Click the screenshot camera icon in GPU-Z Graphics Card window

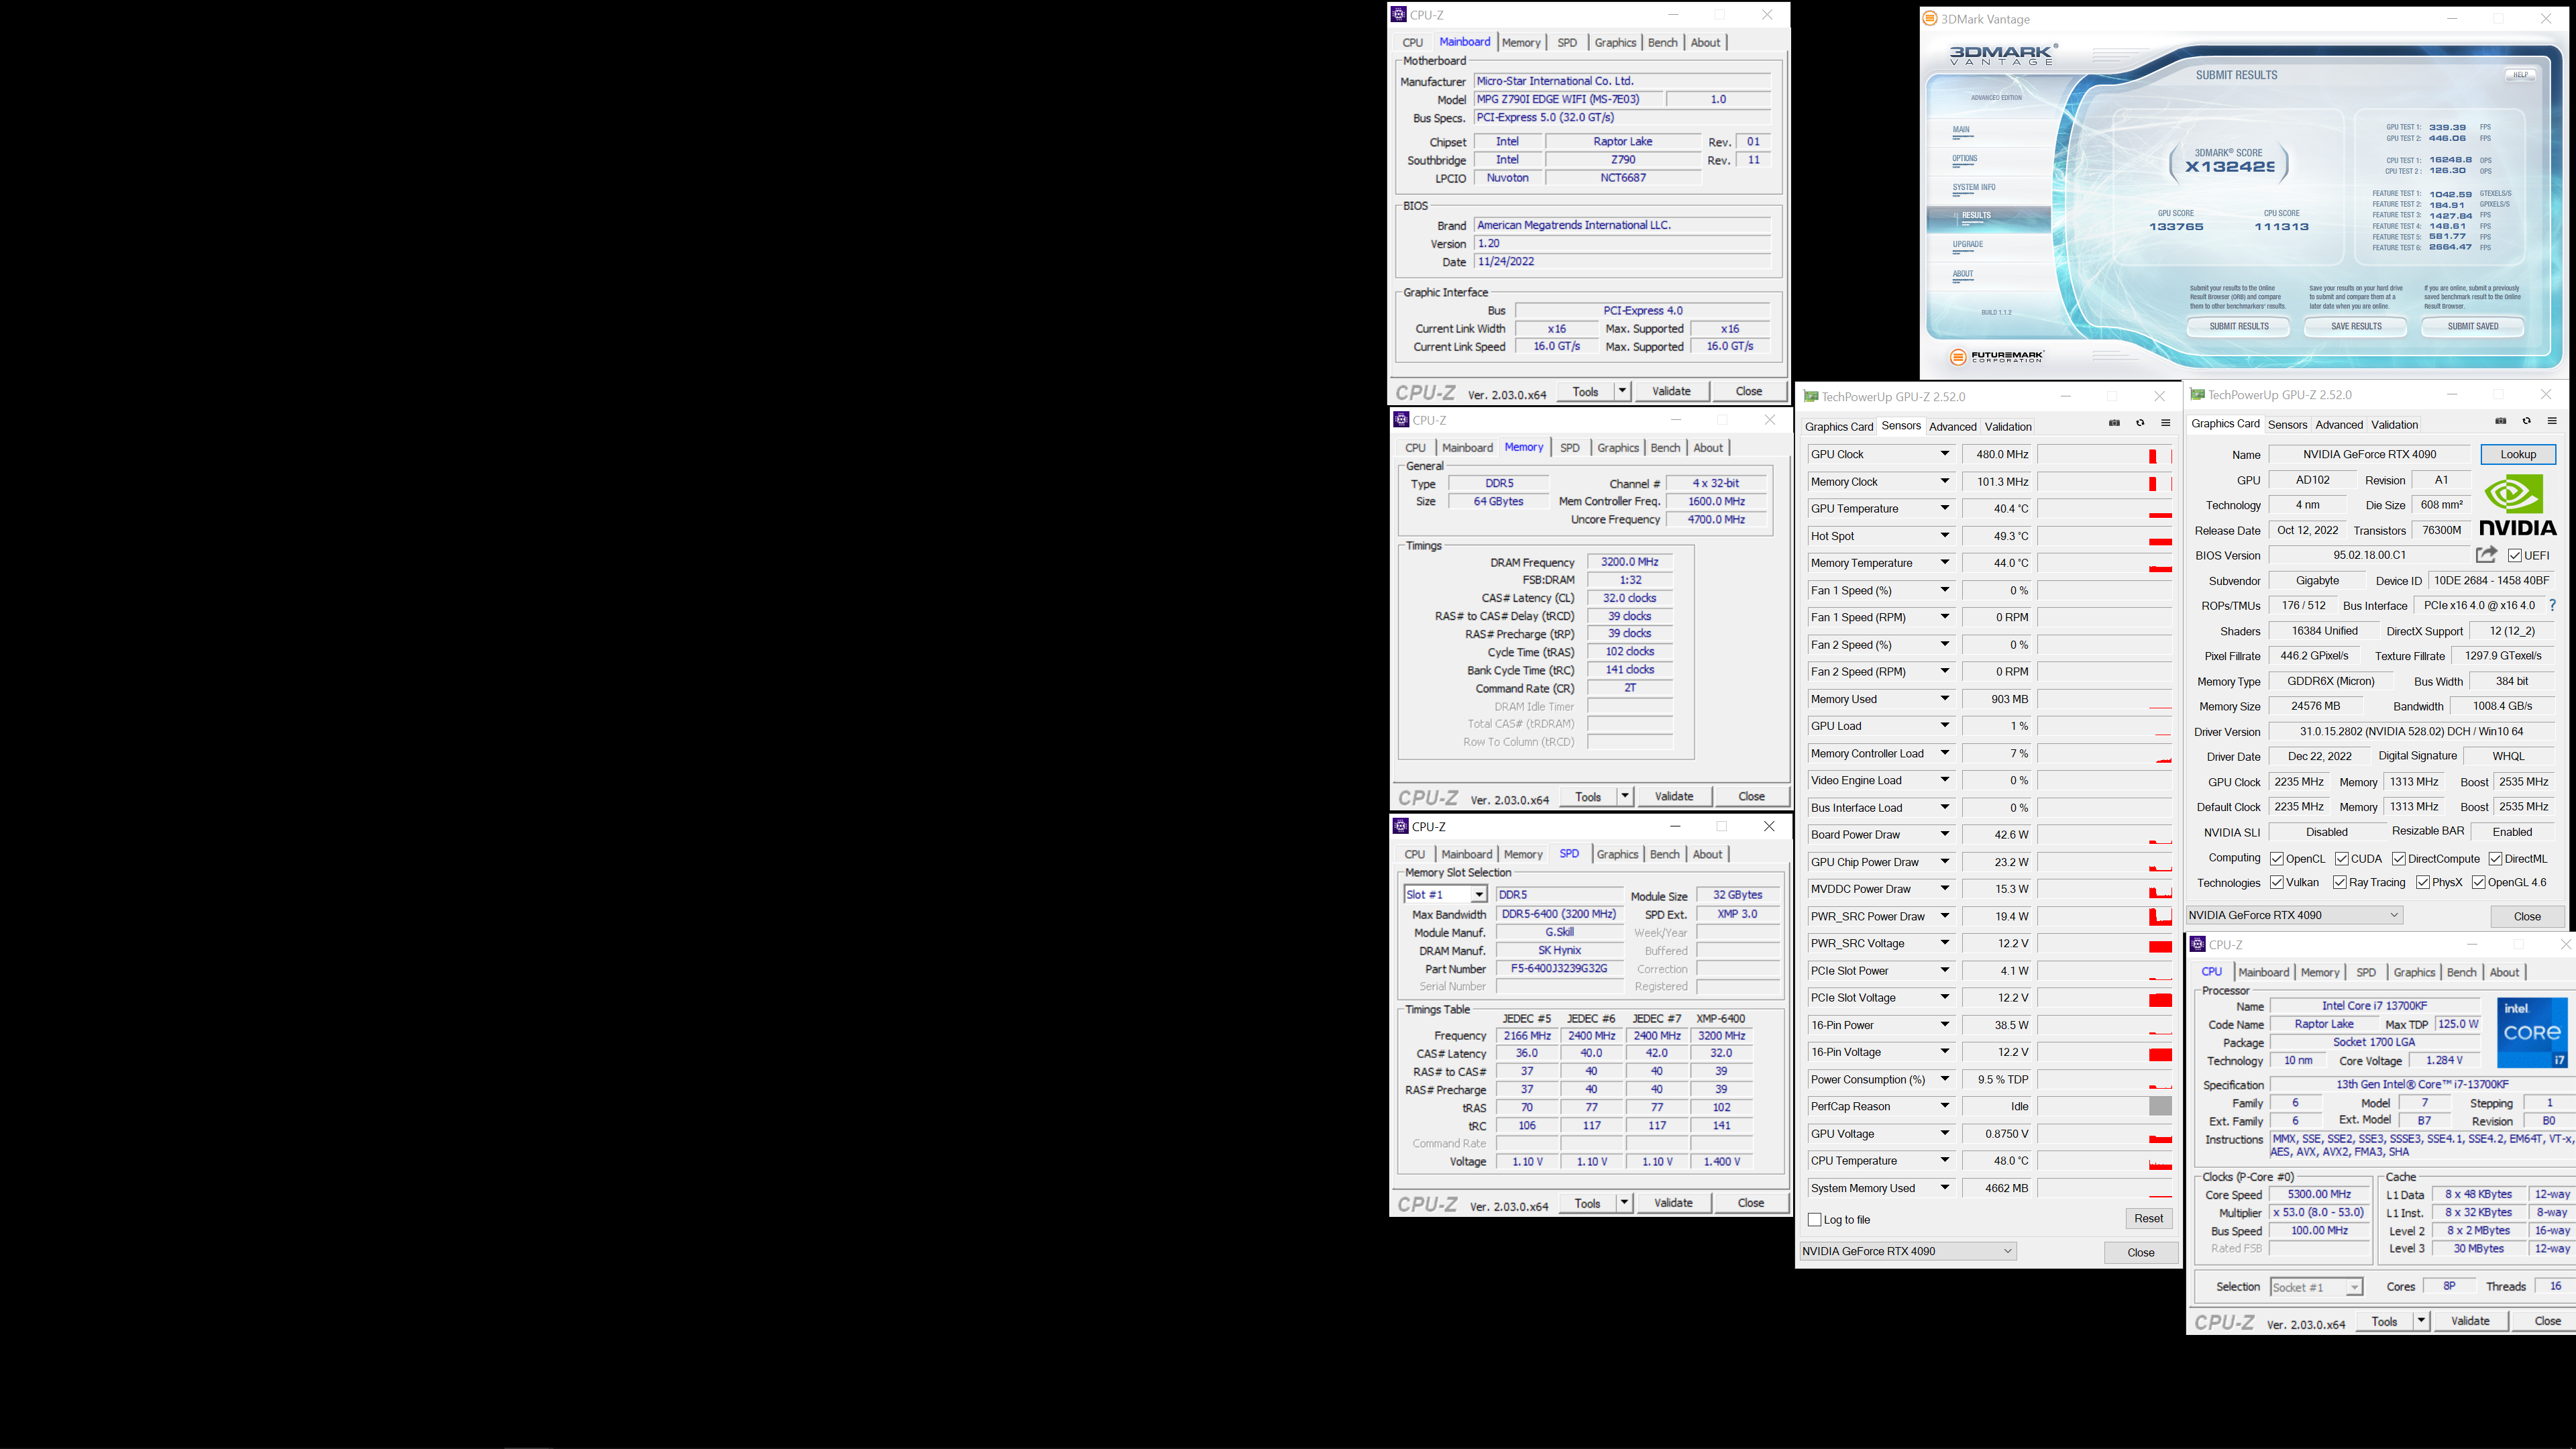[x=2501, y=421]
